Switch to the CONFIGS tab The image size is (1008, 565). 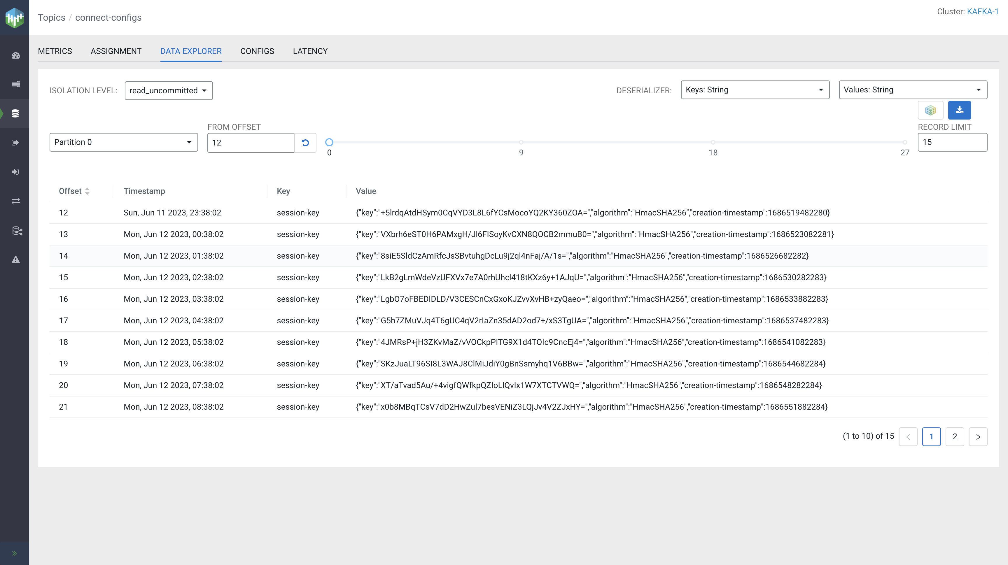257,51
